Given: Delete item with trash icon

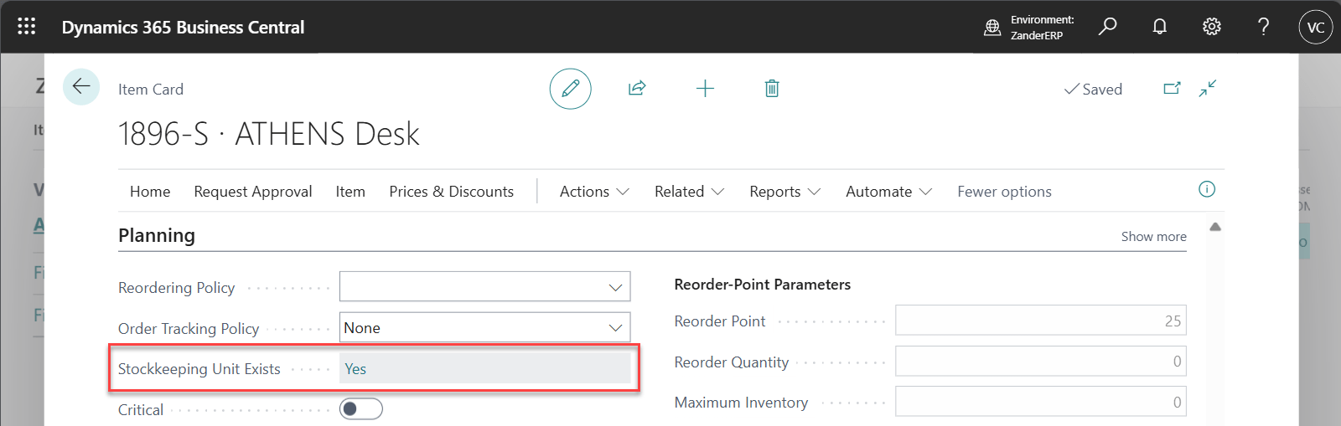Looking at the screenshot, I should 772,89.
